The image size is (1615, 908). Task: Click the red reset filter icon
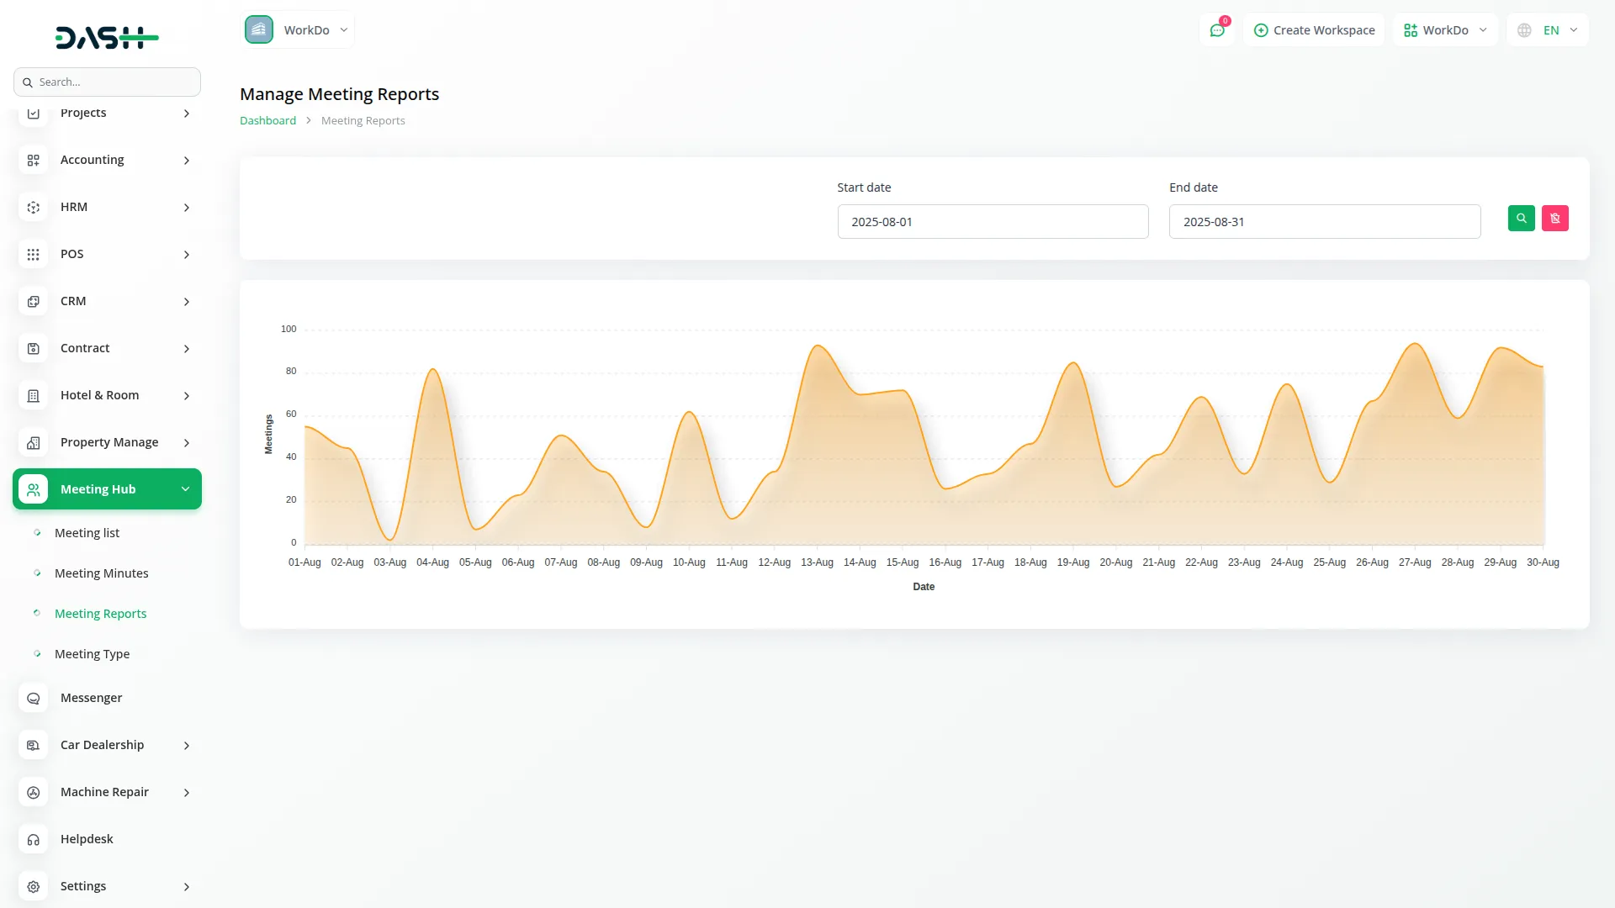coord(1554,219)
